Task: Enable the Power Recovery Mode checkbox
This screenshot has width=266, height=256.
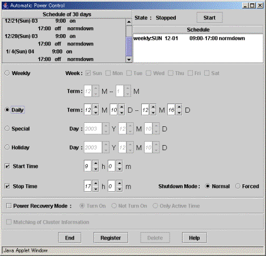Action: pyautogui.click(x=9, y=206)
